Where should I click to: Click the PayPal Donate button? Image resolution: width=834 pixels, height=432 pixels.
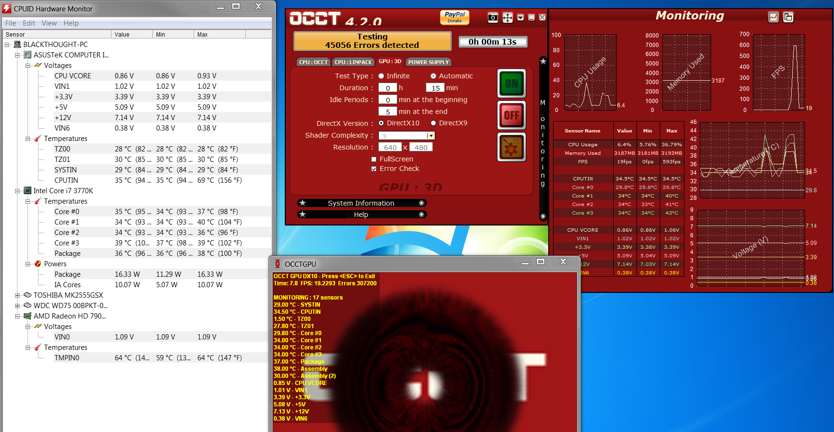(x=454, y=17)
